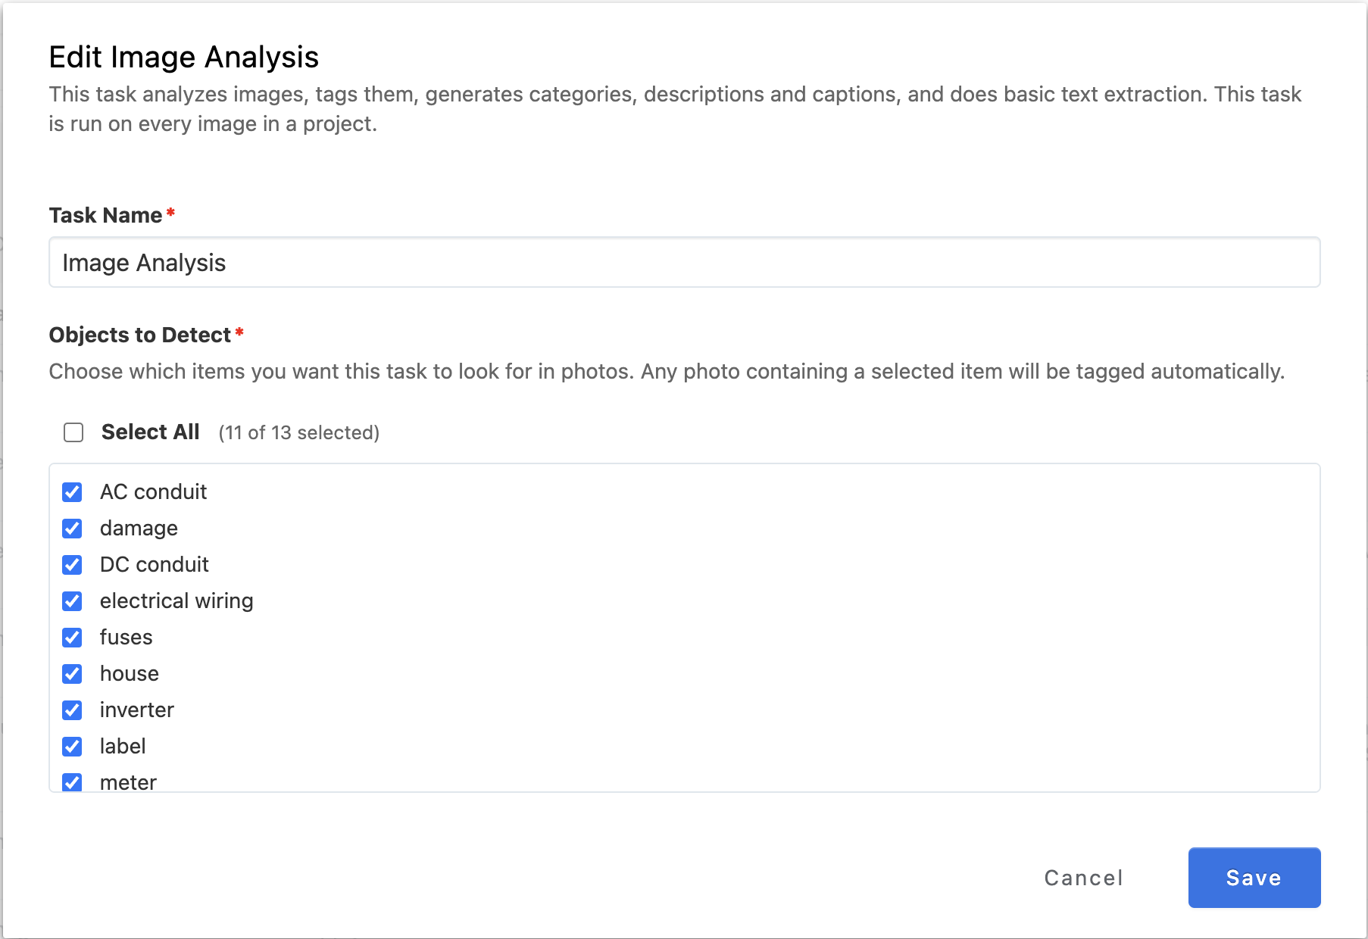The image size is (1368, 939).
Task: Click the Select All label text
Action: click(x=150, y=432)
